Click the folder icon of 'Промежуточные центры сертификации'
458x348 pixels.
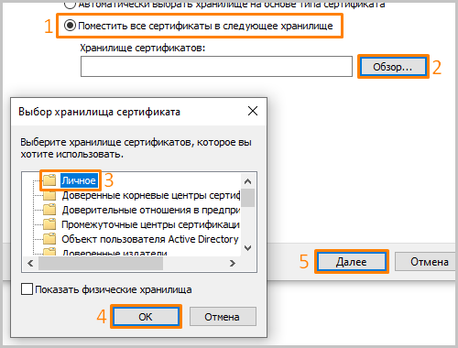coord(49,224)
